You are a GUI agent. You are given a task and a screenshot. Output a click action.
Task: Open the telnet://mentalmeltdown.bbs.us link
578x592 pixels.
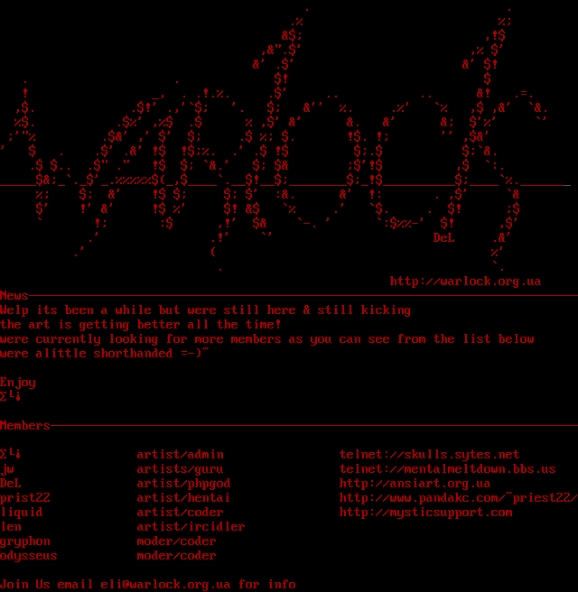tap(447, 469)
